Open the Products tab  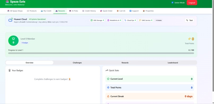(32, 11)
